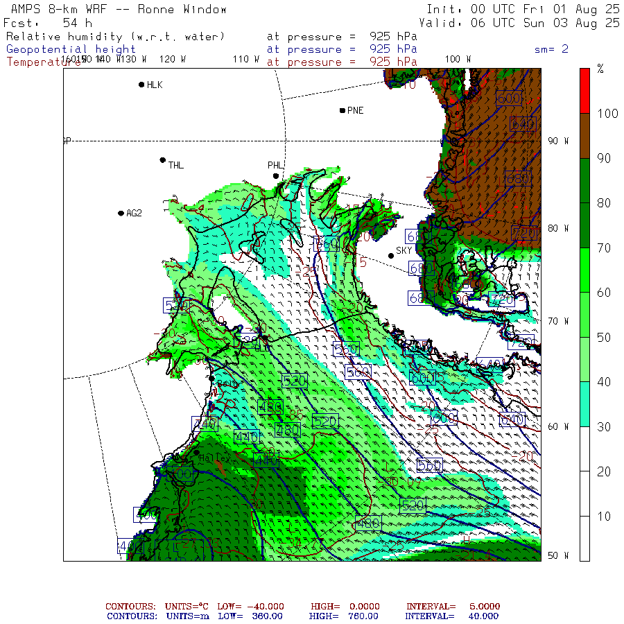Click the 'sm= 2' smoothing label

coord(551,49)
